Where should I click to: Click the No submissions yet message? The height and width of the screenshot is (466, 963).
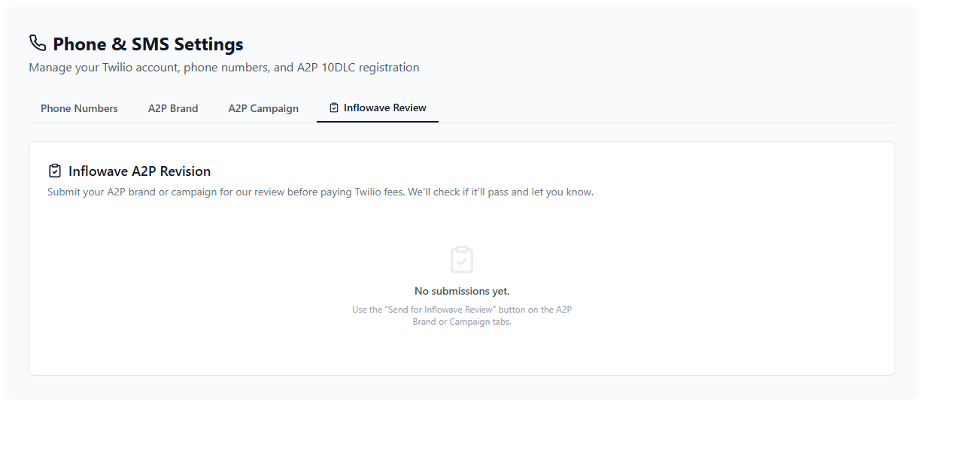tap(461, 290)
